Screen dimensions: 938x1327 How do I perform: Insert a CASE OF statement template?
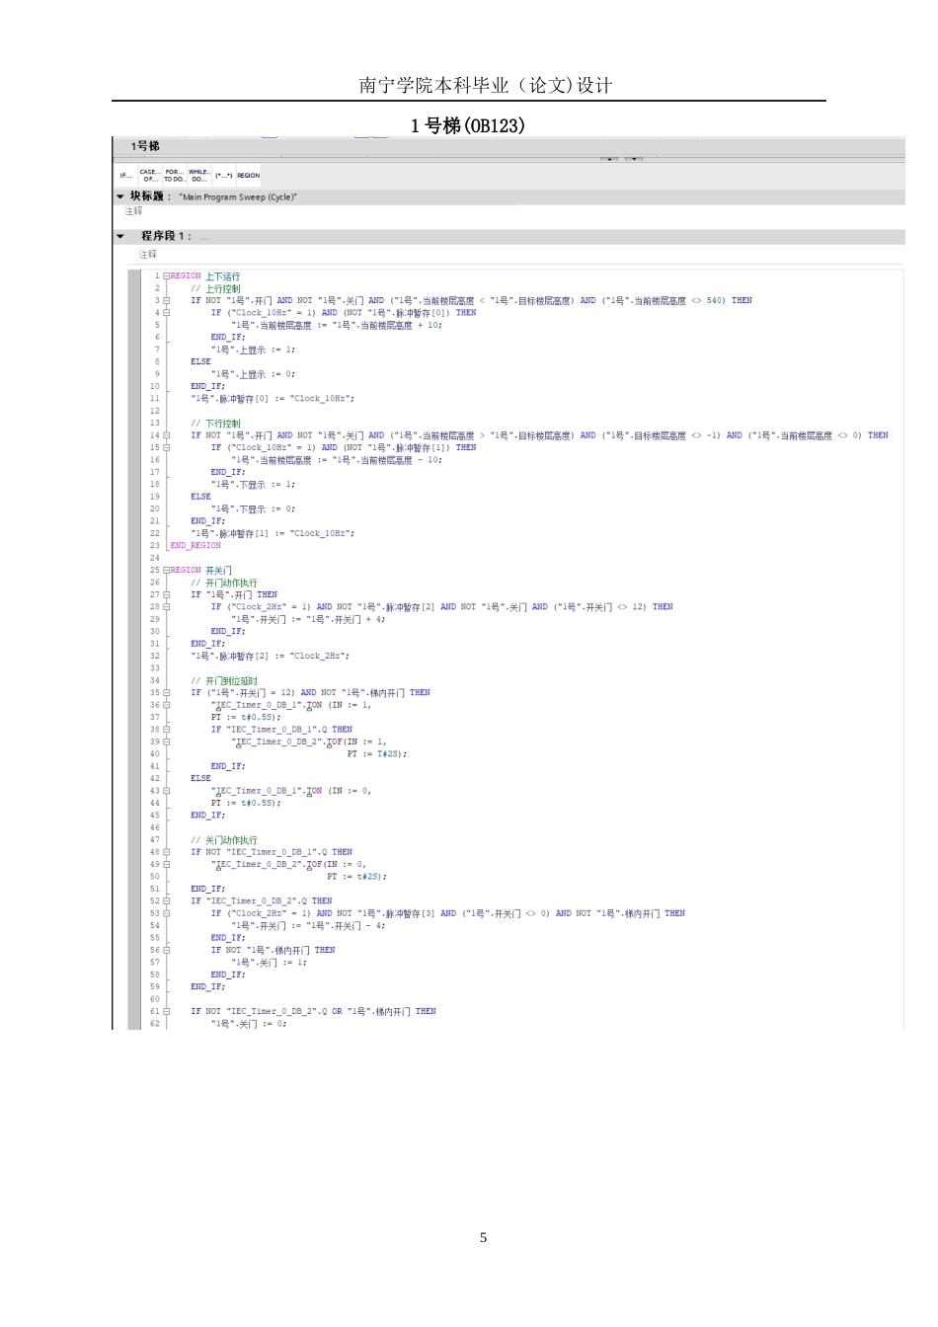point(150,176)
